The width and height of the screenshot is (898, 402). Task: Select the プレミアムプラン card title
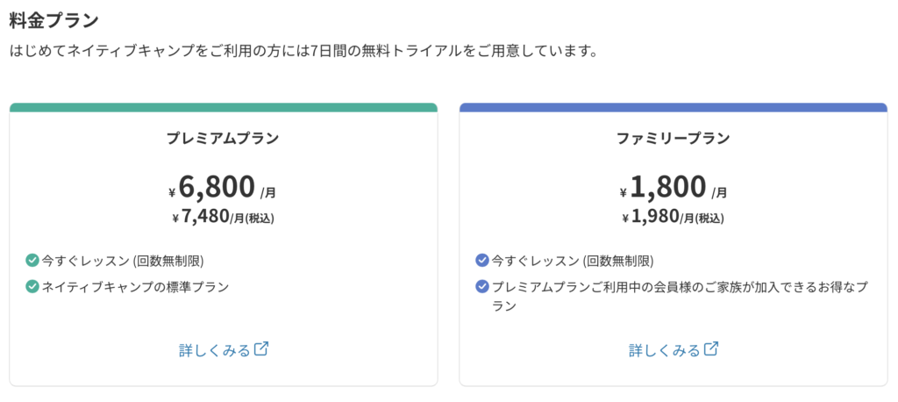point(224,138)
